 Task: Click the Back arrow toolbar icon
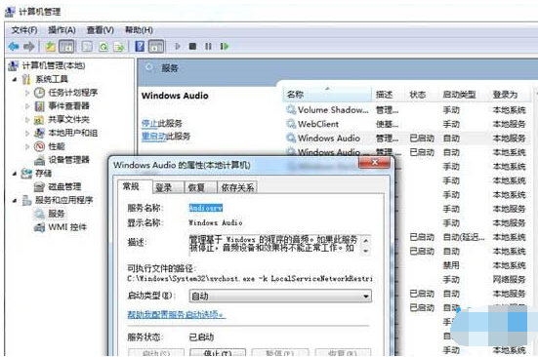(x=14, y=46)
